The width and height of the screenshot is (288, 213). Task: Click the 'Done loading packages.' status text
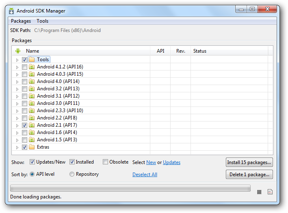pos(36,197)
